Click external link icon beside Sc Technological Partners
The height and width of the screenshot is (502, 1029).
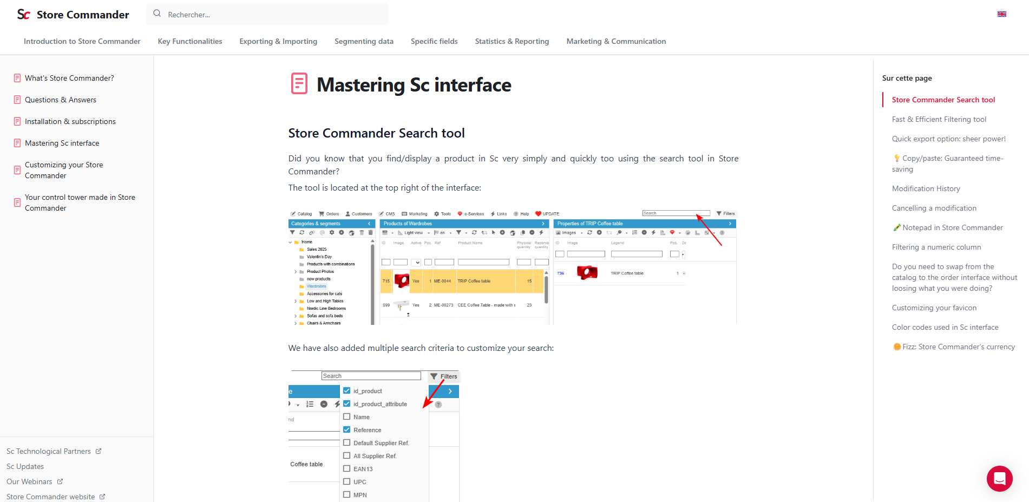[99, 451]
